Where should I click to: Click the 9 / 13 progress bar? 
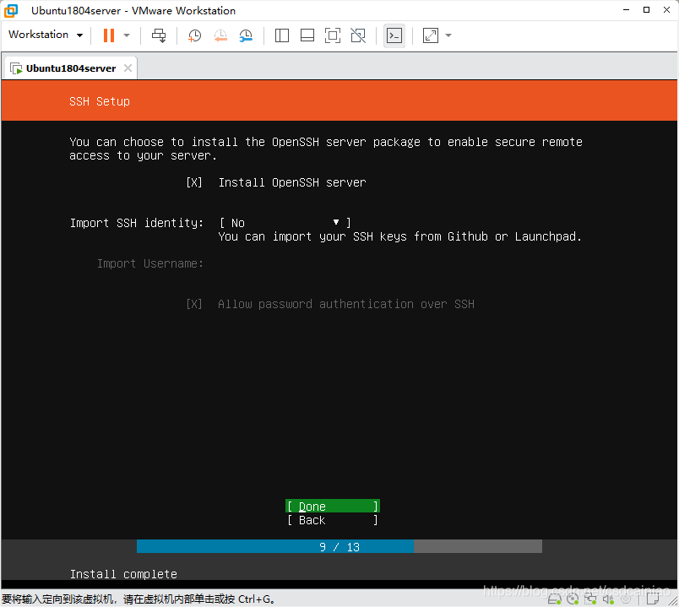point(339,547)
